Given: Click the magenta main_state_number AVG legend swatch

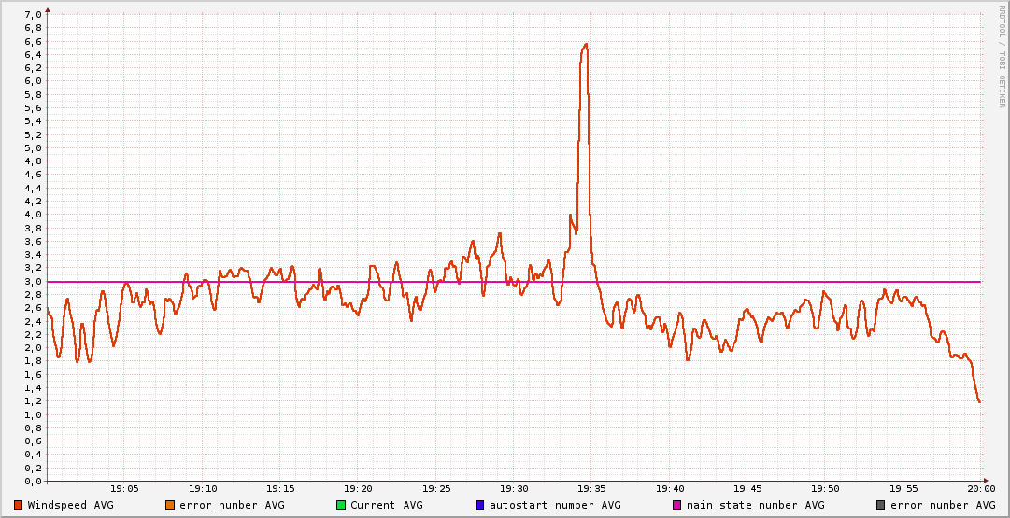Looking at the screenshot, I should pos(677,505).
